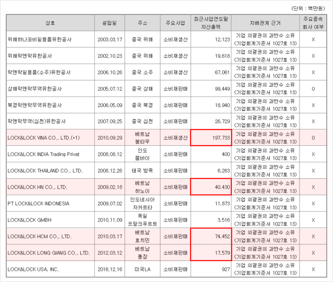Viewport: 333px width, 282px height.
Task: Click the 지배관계 근거 column header
Action: pos(265,23)
